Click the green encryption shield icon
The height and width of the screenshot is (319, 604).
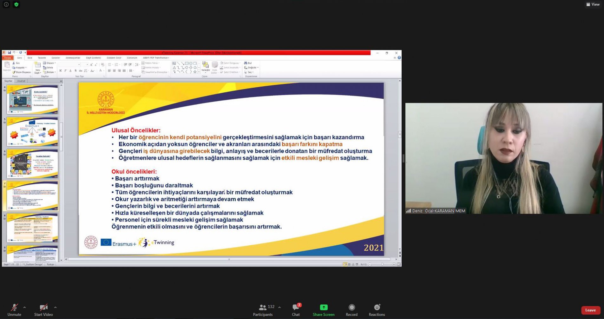(x=16, y=4)
